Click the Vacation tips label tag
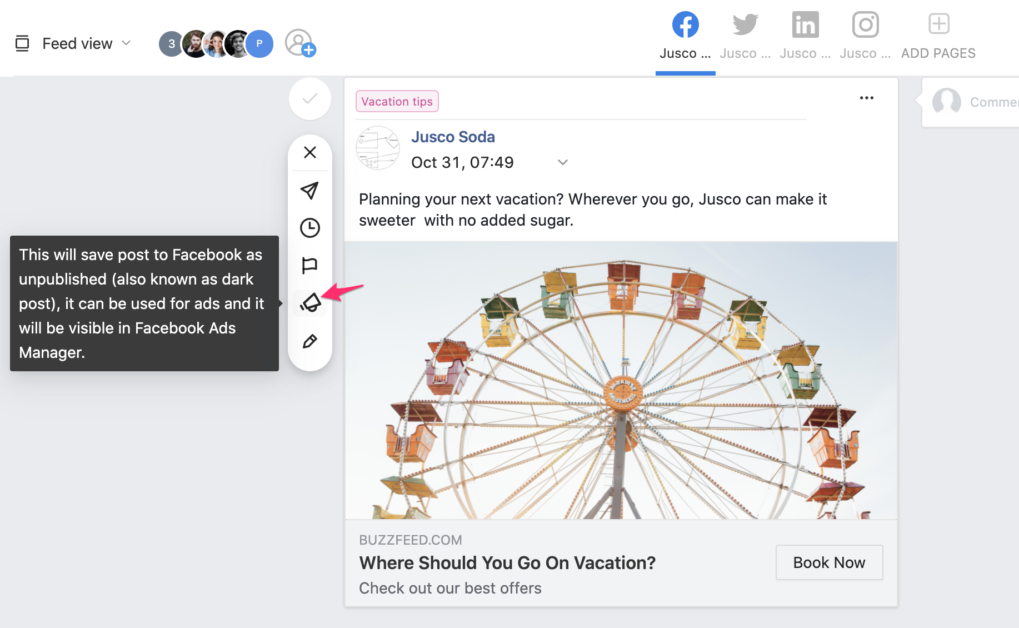This screenshot has height=628, width=1019. [x=397, y=102]
